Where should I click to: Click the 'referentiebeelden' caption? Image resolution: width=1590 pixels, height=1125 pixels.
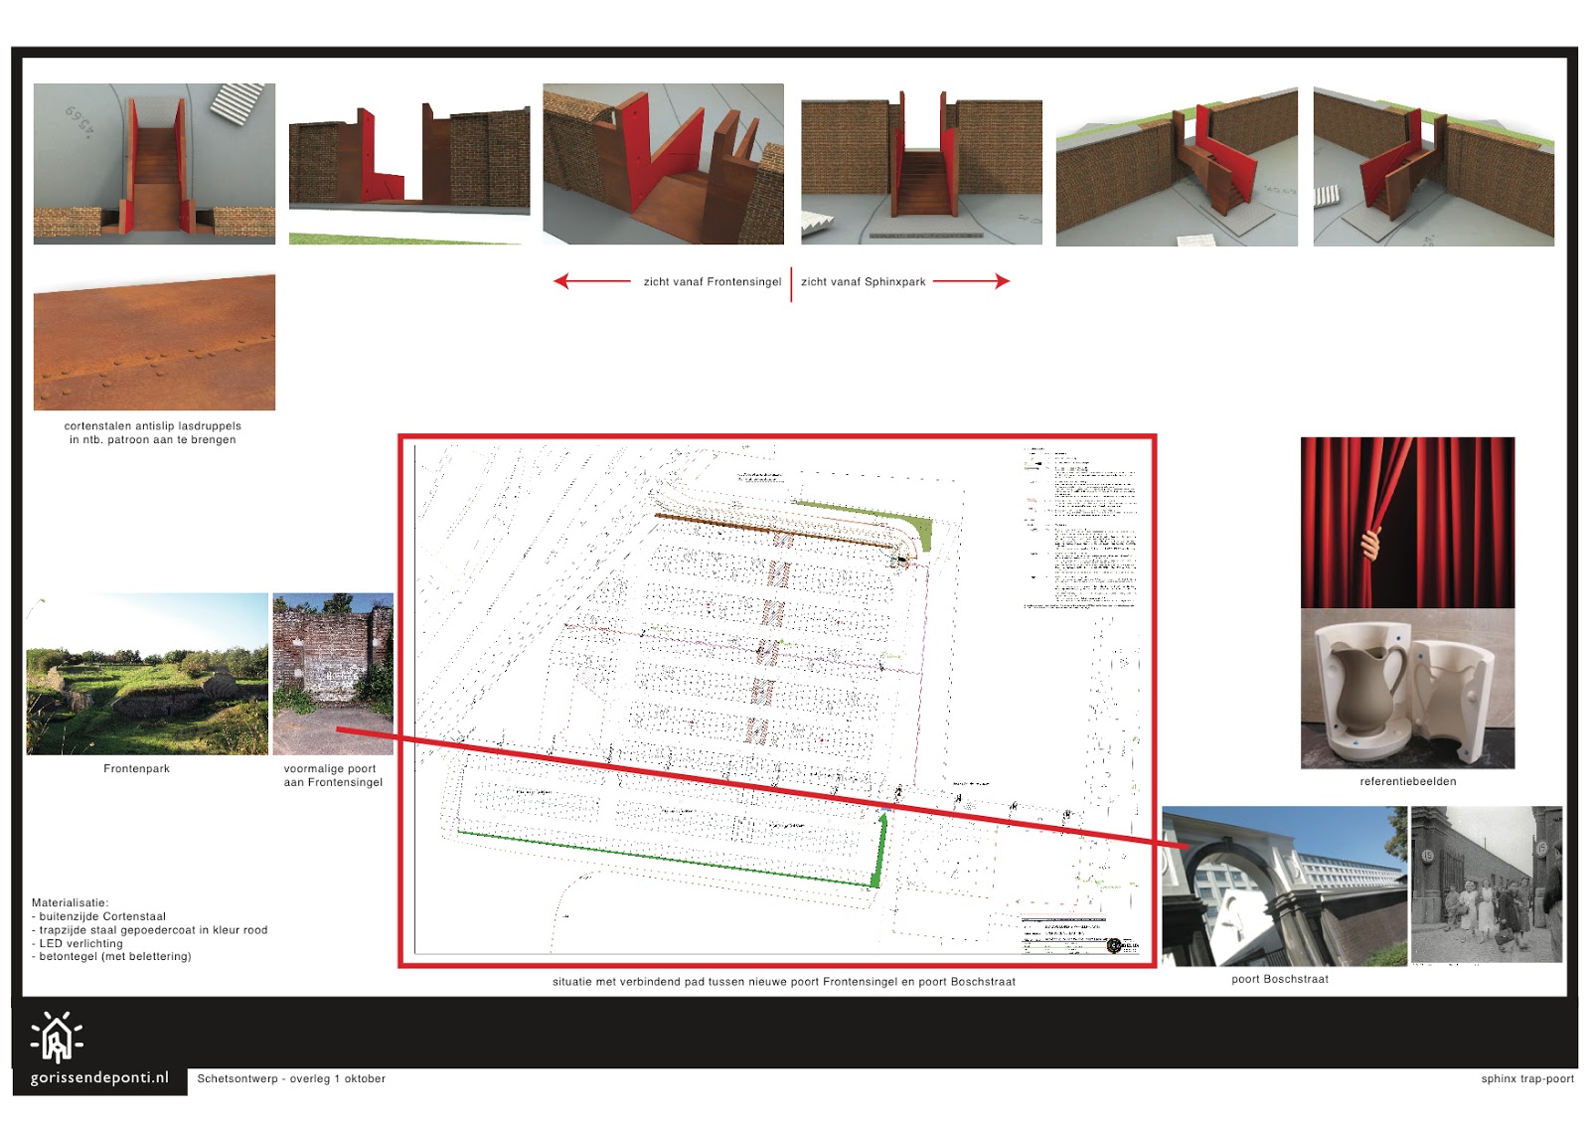[x=1408, y=782]
